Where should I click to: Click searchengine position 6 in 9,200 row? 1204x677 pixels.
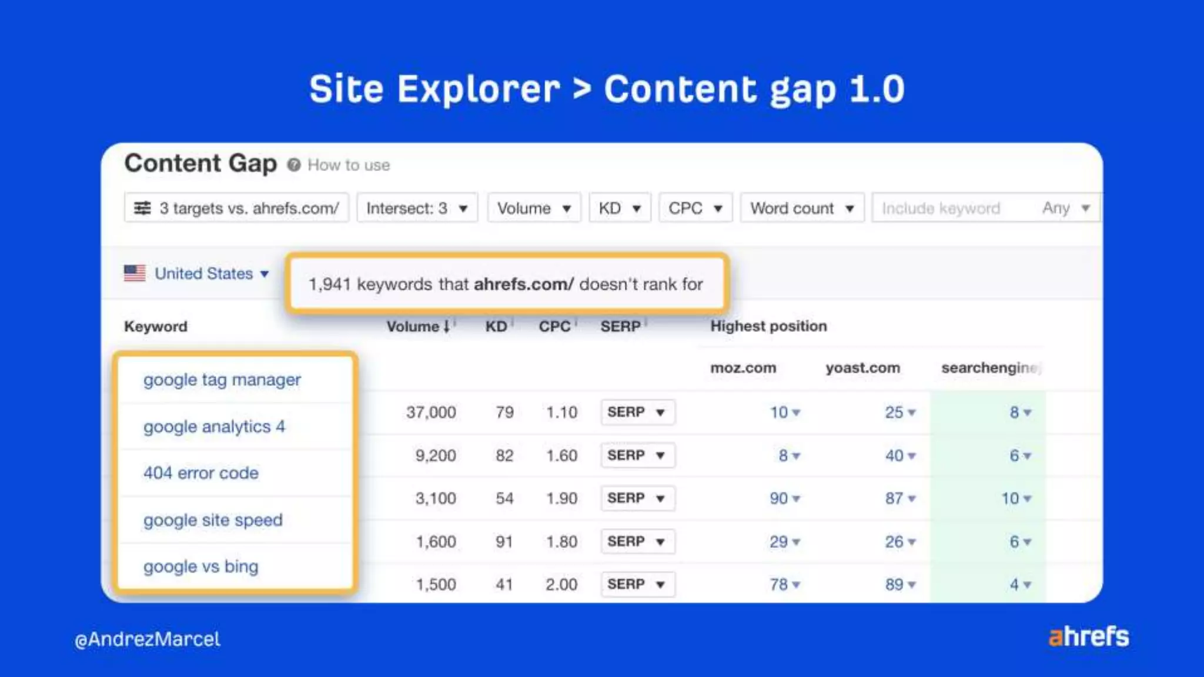point(1021,455)
